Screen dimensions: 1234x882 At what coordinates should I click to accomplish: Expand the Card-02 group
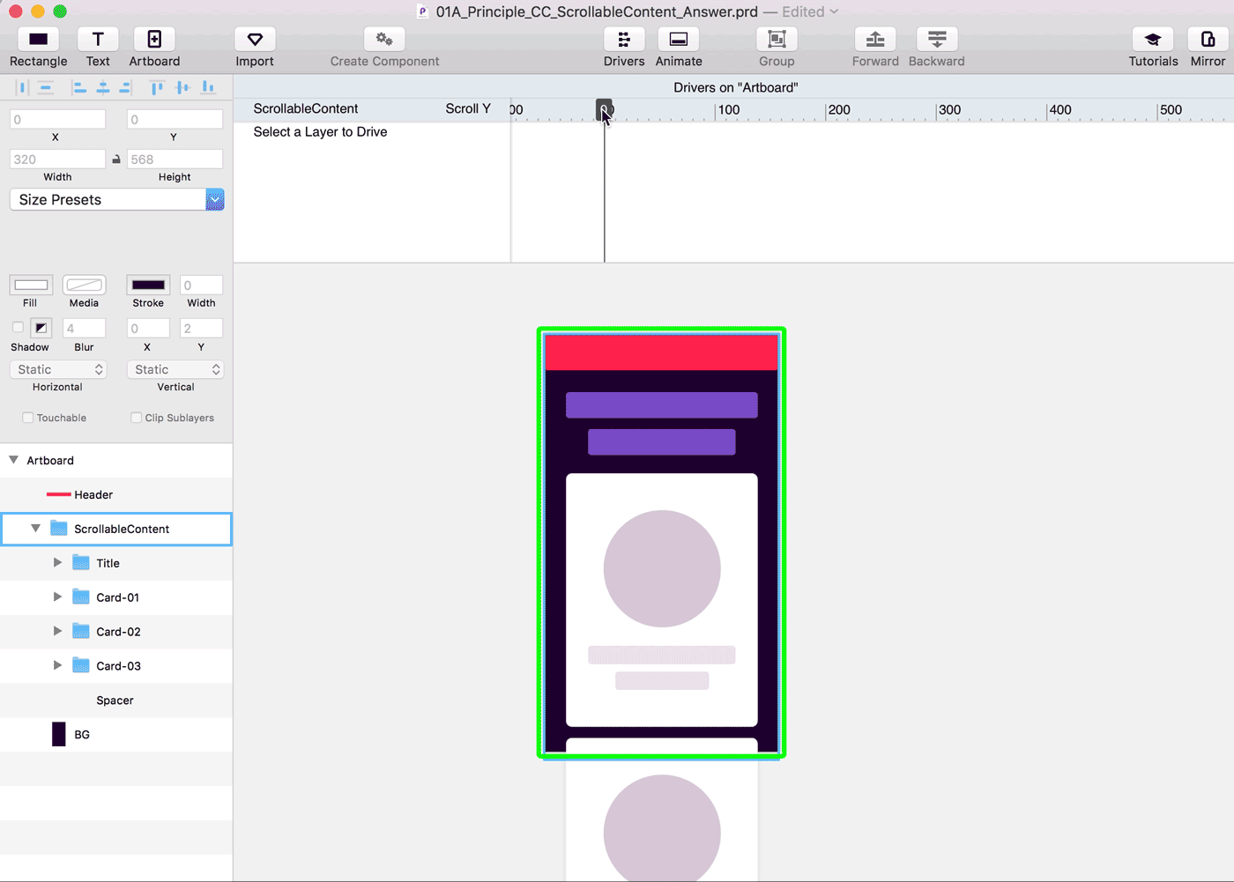click(x=57, y=631)
